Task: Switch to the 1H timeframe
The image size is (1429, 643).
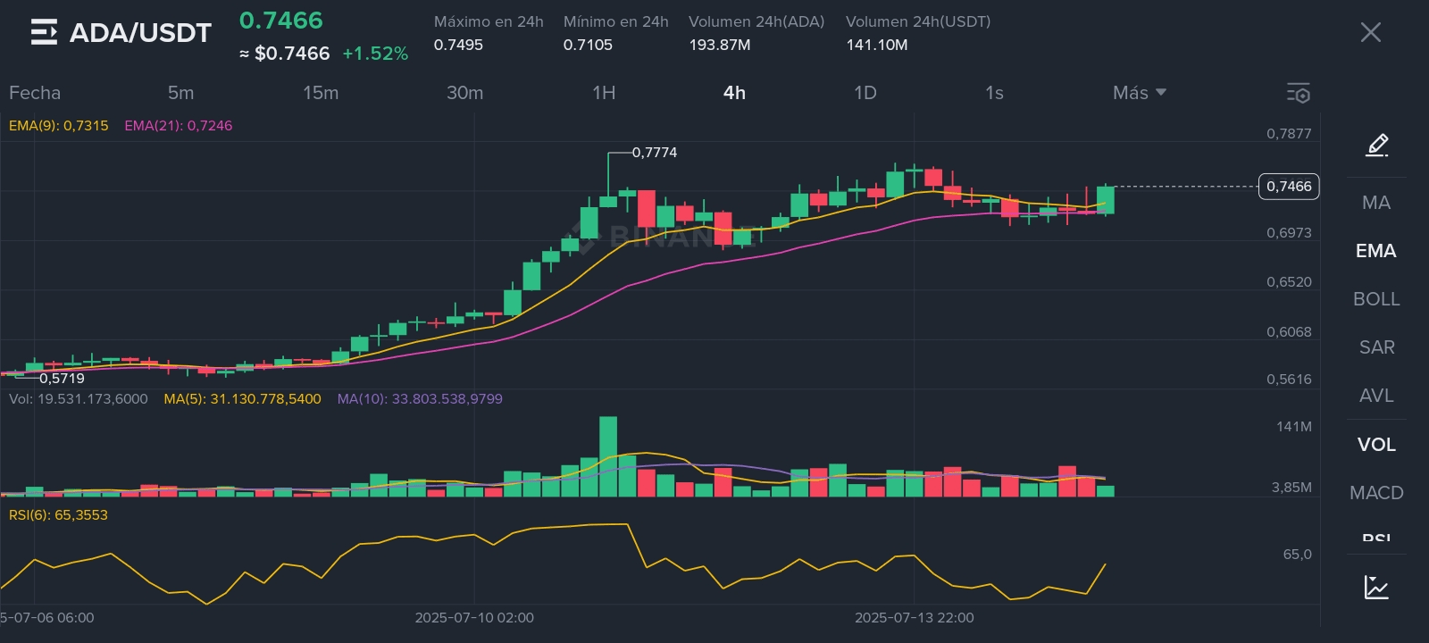Action: [604, 93]
